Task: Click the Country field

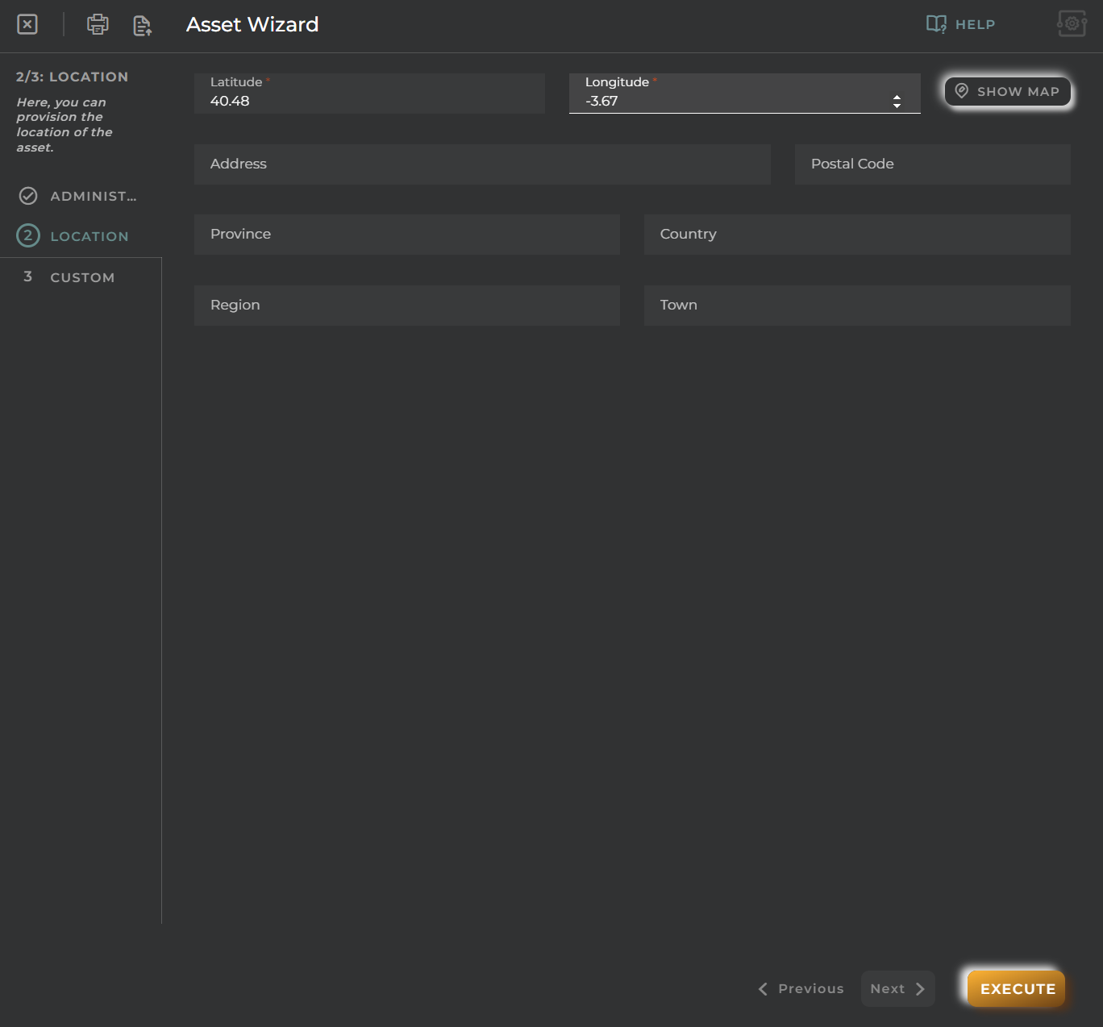Action: coord(857,235)
